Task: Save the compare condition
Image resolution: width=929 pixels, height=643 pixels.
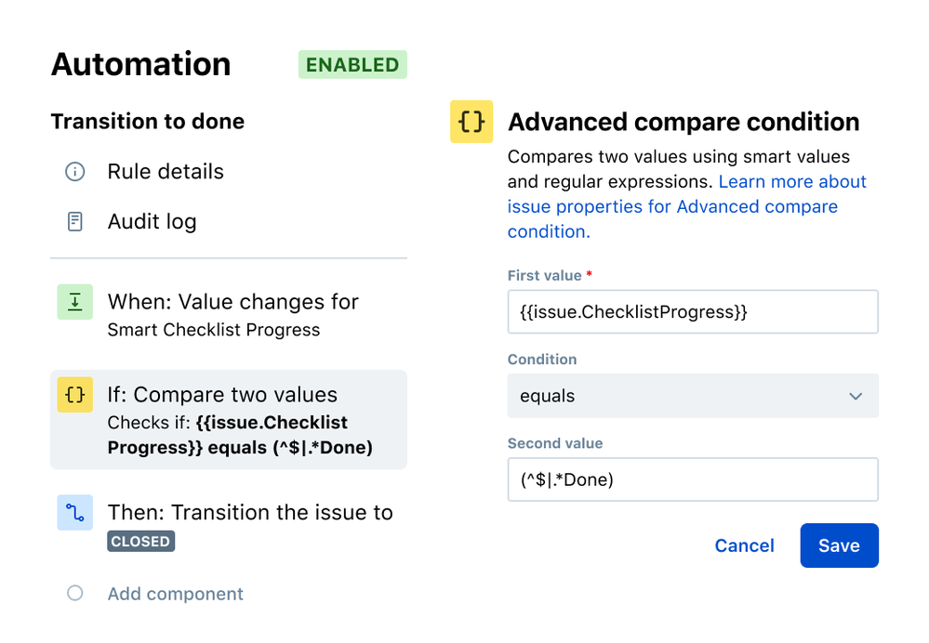Action: [839, 545]
